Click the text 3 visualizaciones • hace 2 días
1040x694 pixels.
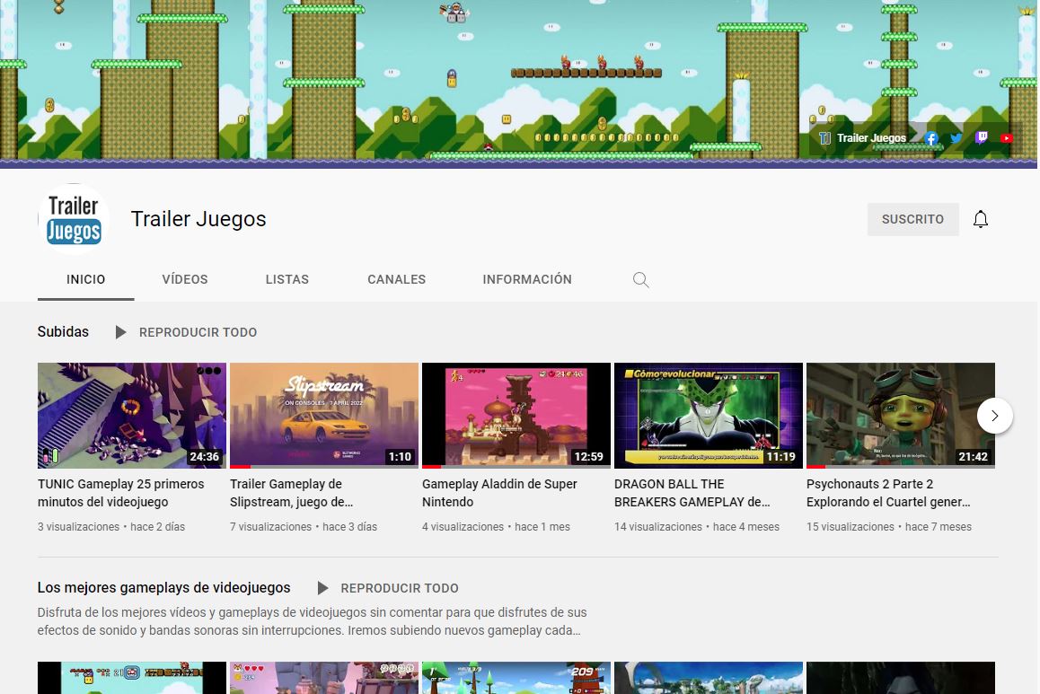[111, 527]
